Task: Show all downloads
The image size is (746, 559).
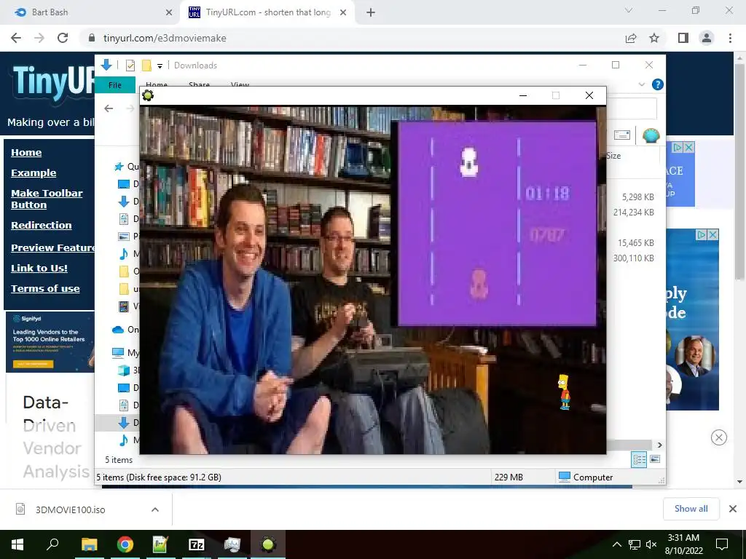Action: 691,509
